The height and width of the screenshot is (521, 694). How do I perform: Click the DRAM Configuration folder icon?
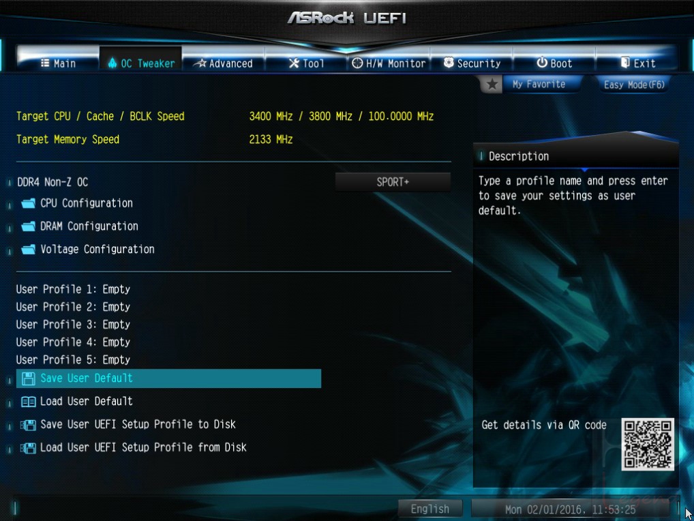[x=29, y=226]
